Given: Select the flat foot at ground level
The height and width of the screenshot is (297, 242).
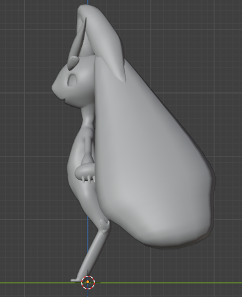Looking at the screenshot, I should coord(76,280).
